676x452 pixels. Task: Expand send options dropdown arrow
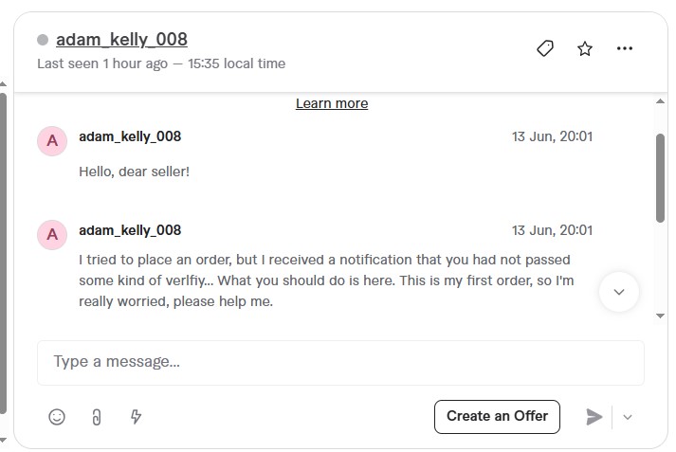[627, 417]
